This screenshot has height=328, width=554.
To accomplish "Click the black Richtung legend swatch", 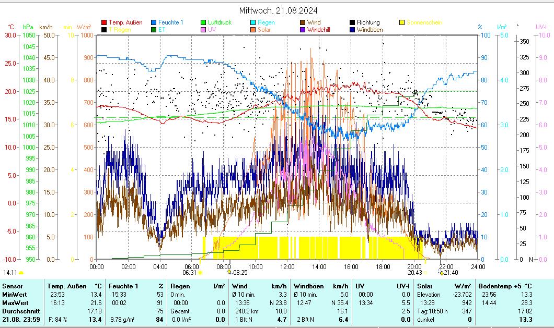I will [x=352, y=22].
